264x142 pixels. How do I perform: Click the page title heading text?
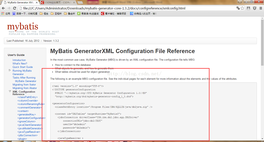[x=122, y=51]
